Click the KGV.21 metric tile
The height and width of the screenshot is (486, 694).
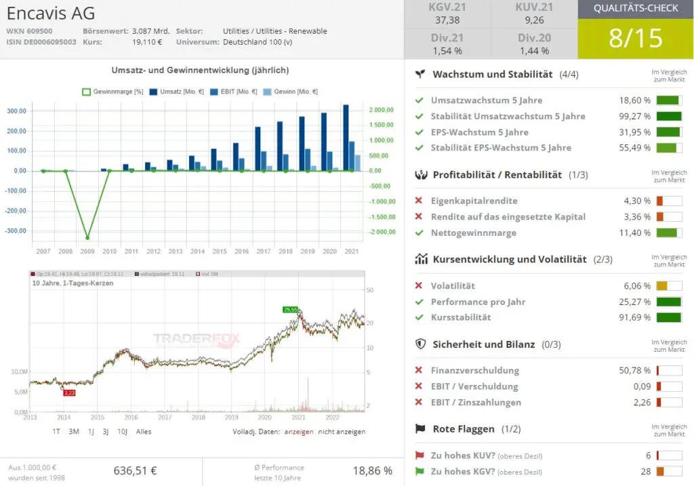(x=447, y=14)
